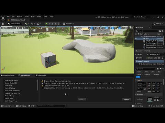Save the current level with the save icon

[x=3, y=24]
